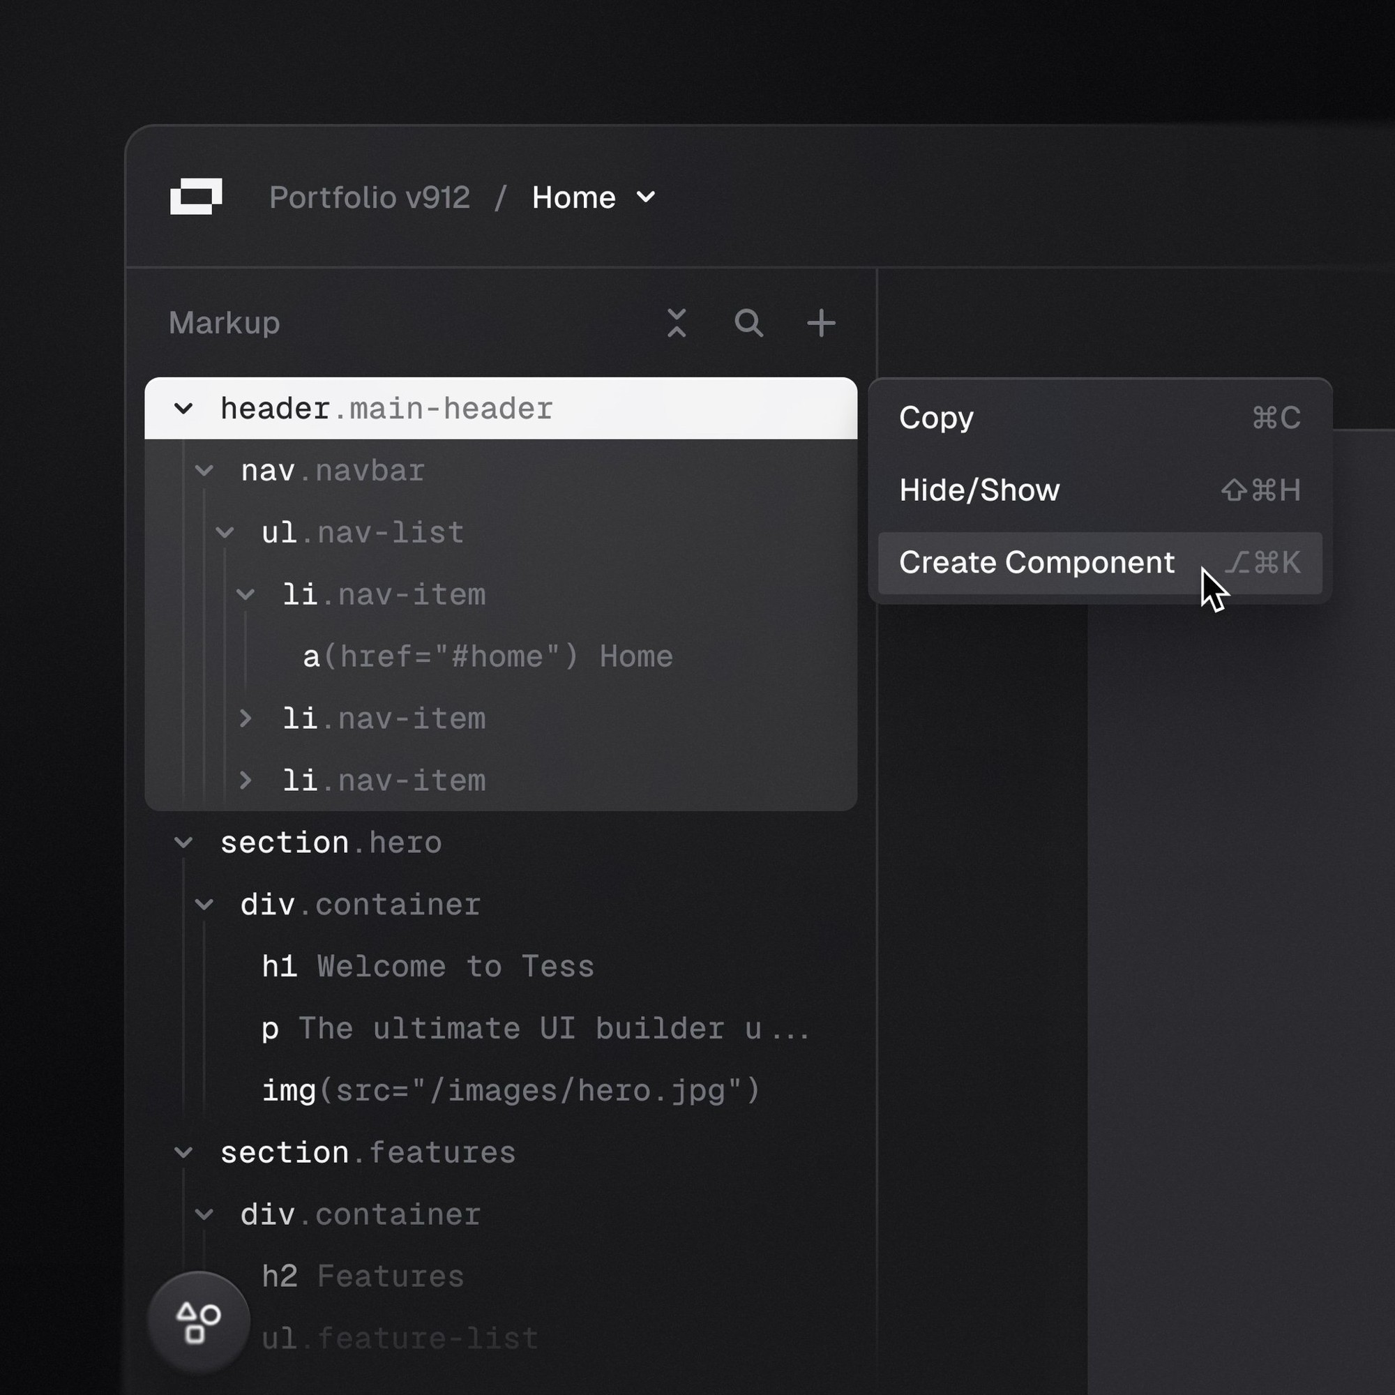Select the h2 Features element
Viewport: 1395px width, 1395px height.
(363, 1276)
